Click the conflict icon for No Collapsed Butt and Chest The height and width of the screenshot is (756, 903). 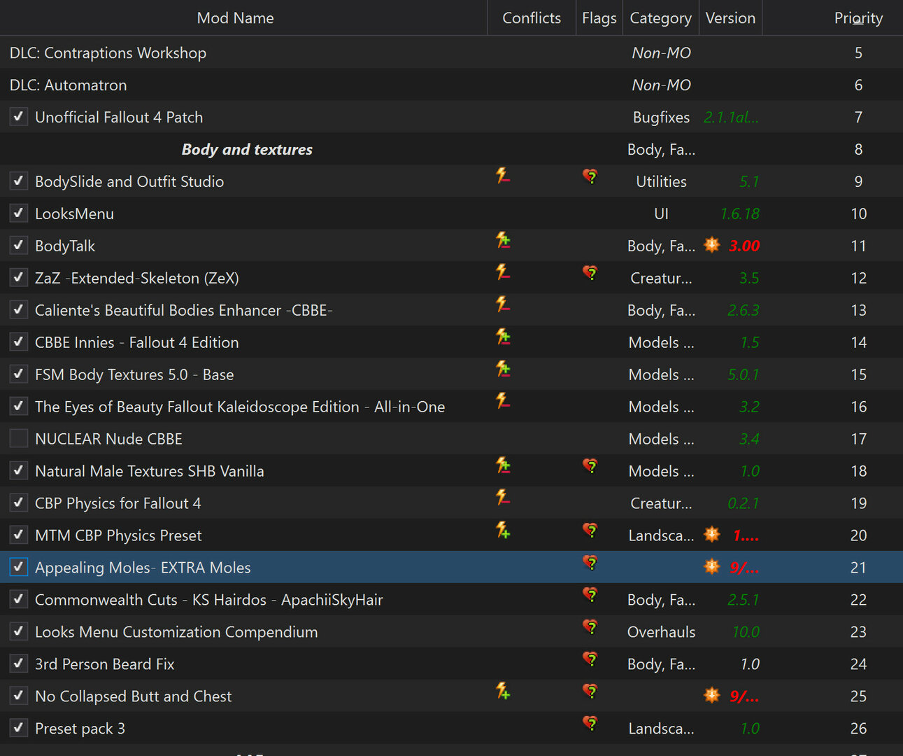(503, 691)
